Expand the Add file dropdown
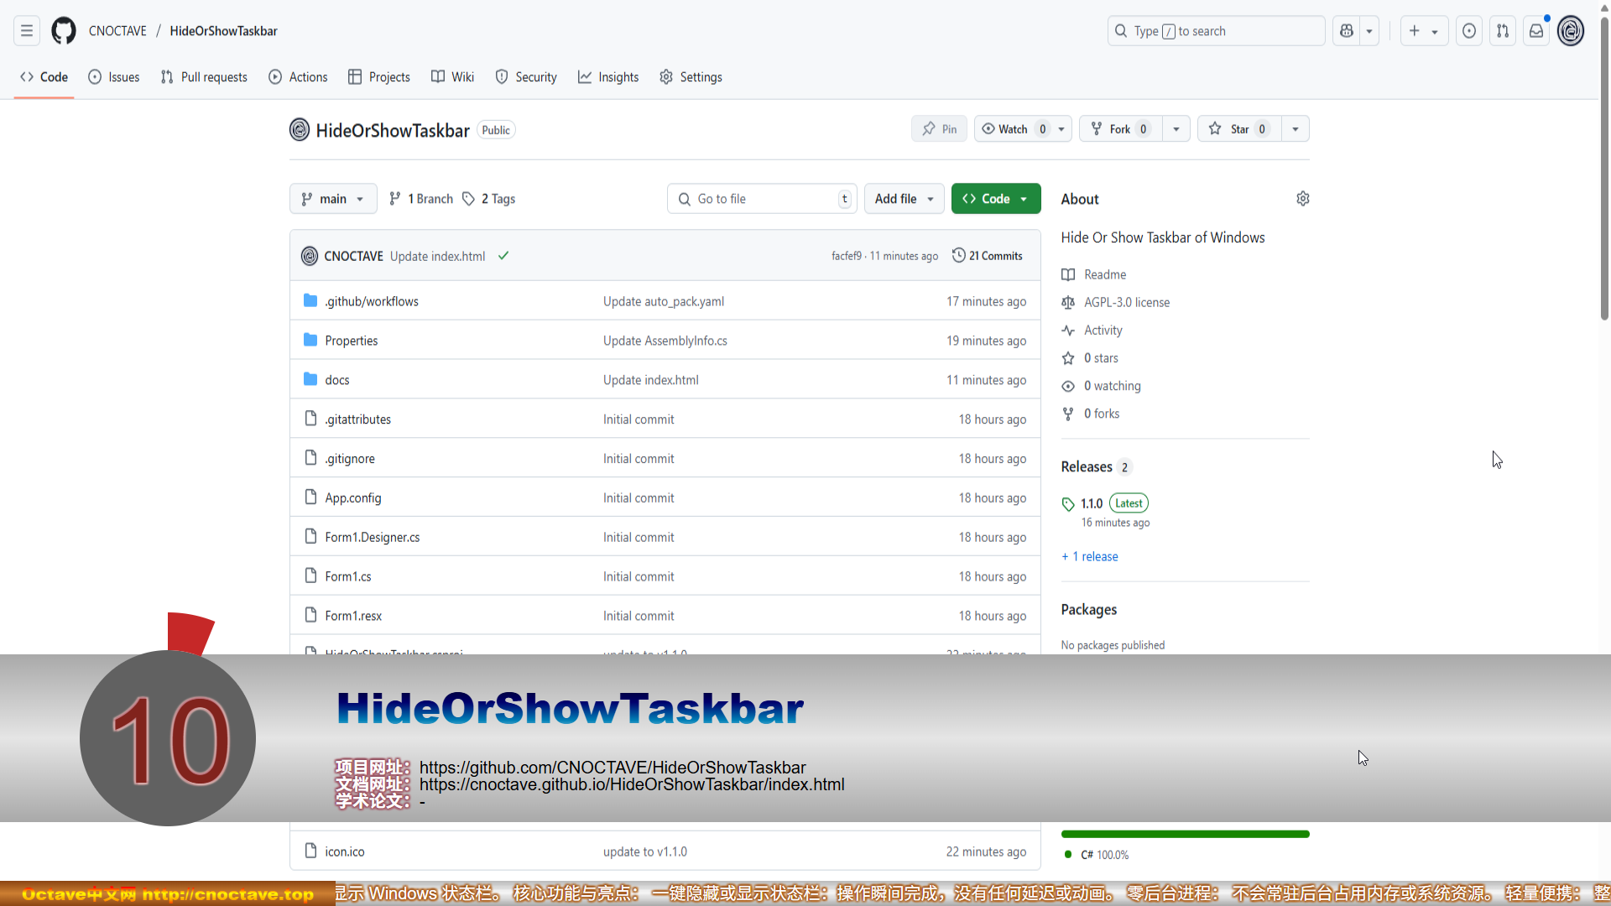 click(x=904, y=199)
